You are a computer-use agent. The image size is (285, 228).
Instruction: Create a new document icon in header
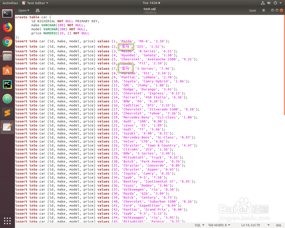click(38, 10)
